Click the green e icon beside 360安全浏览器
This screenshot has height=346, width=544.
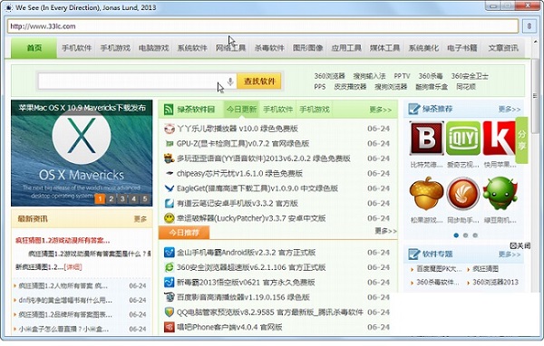click(169, 267)
